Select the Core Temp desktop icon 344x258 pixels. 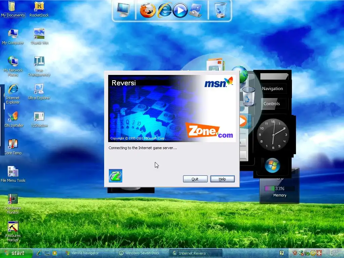(x=13, y=147)
